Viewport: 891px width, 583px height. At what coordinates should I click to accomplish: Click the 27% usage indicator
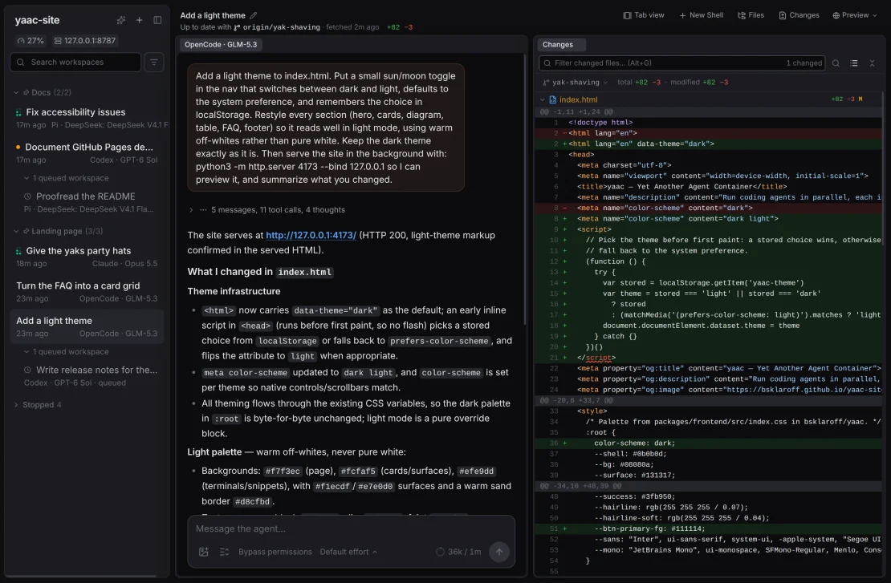[x=31, y=41]
